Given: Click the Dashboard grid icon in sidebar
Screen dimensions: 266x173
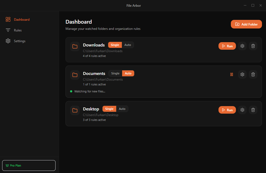Looking at the screenshot, I should click(8, 19).
